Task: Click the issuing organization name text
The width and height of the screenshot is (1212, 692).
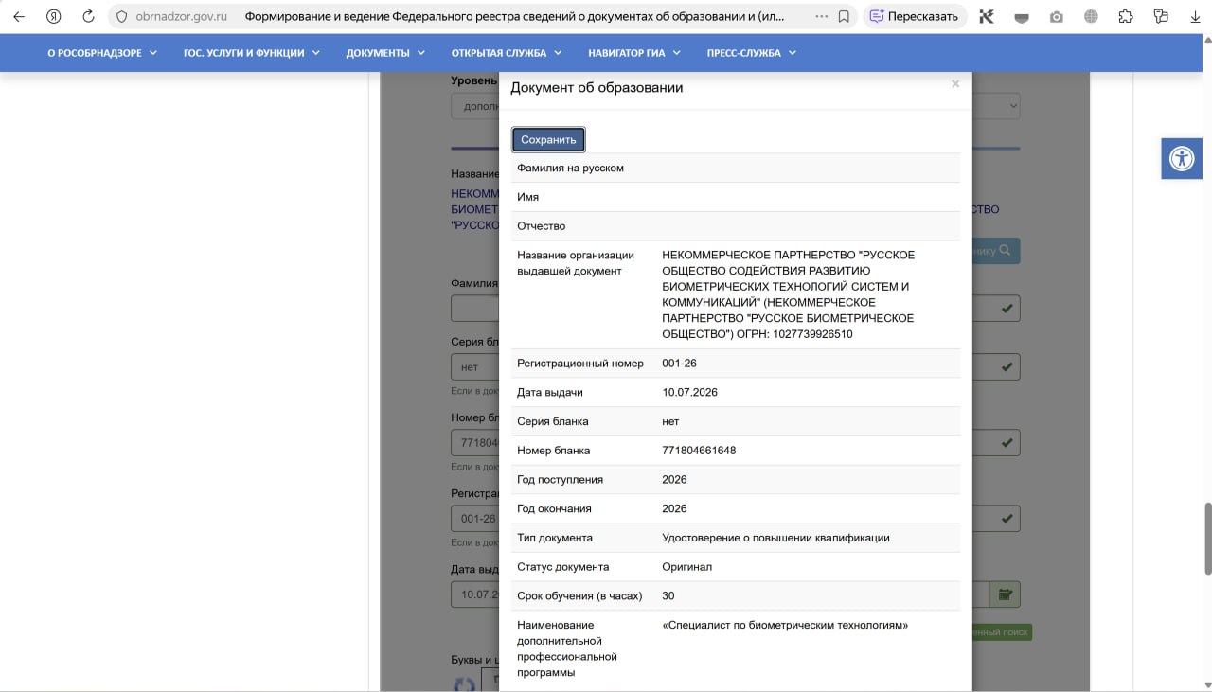Action: [x=789, y=294]
